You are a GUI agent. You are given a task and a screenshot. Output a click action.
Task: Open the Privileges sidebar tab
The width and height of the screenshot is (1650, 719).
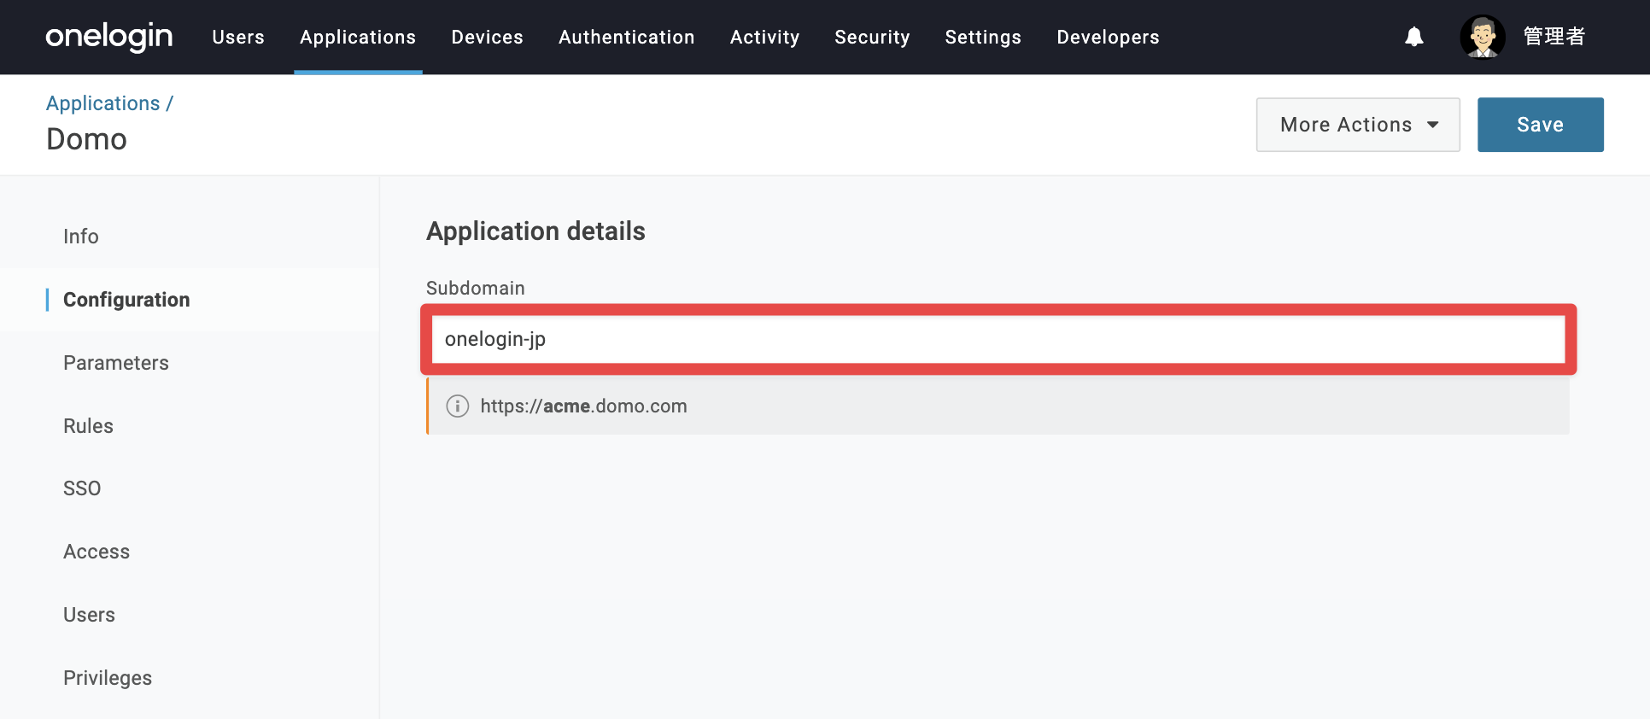pyautogui.click(x=108, y=678)
